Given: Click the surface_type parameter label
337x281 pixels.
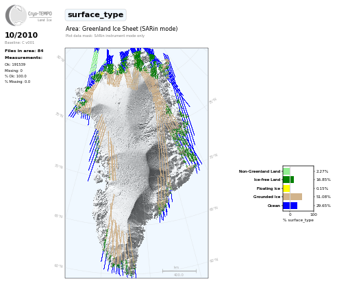Looking at the screenshot, I should pos(95,15).
